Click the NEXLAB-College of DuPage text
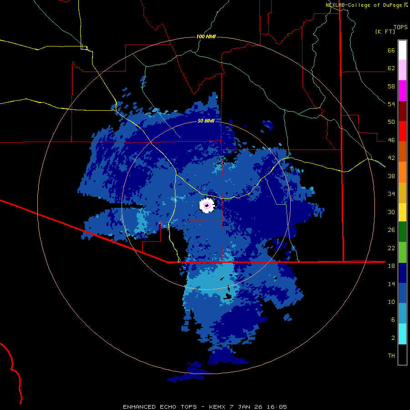This screenshot has width=410, height=410. tap(364, 5)
